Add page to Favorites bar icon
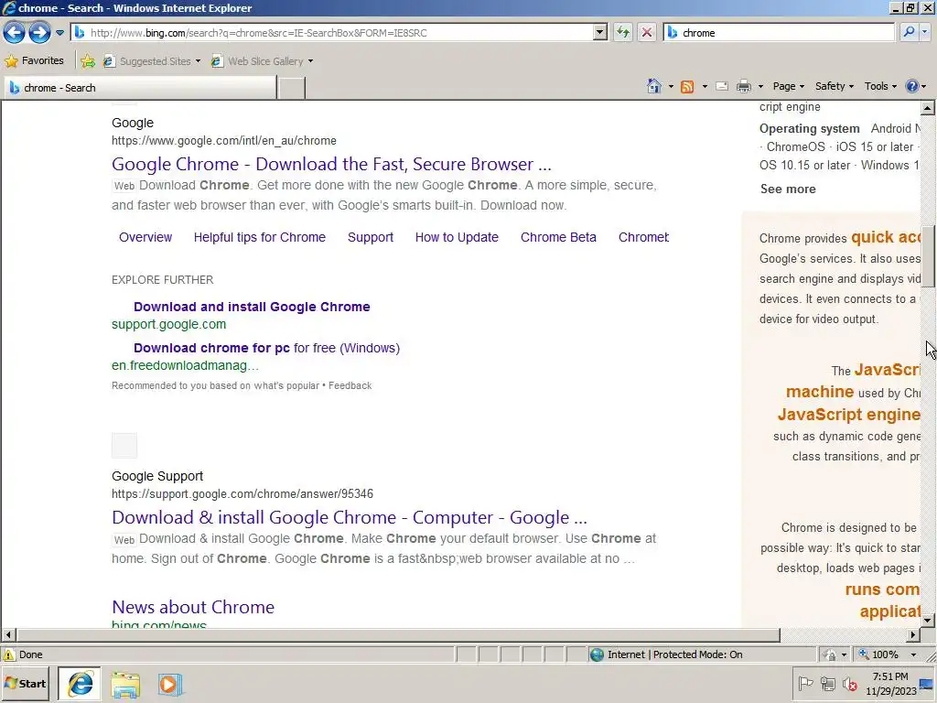This screenshot has height=703, width=937. (x=88, y=61)
